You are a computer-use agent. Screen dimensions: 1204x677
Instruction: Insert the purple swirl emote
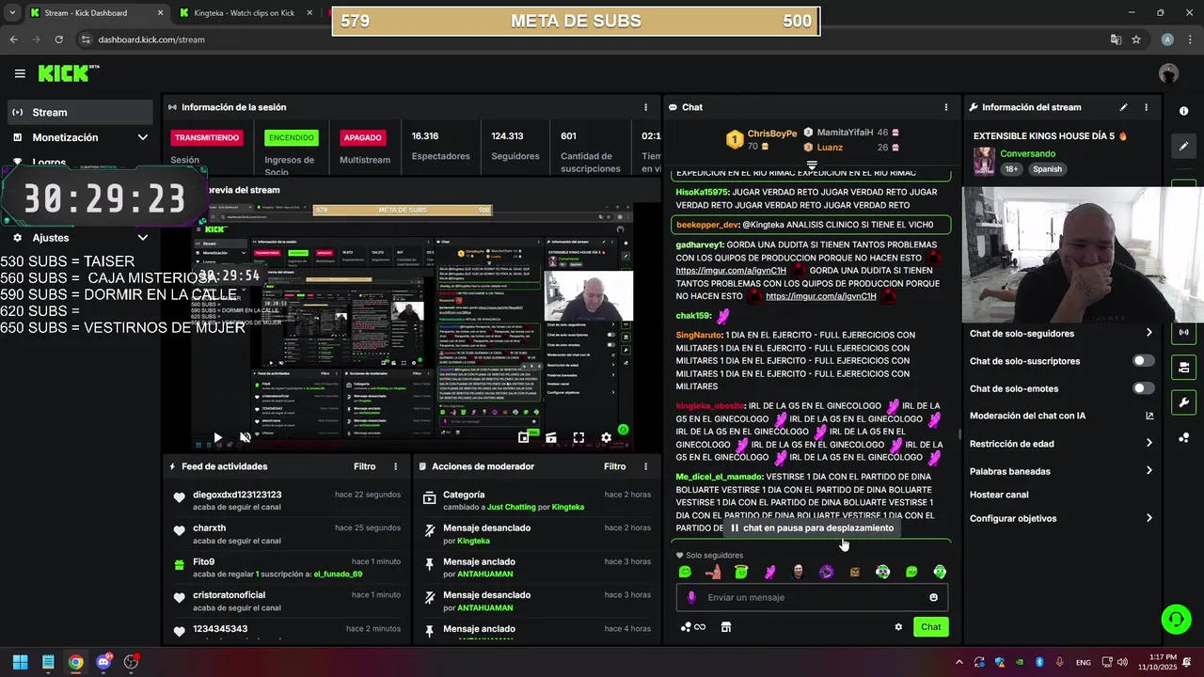tap(826, 572)
